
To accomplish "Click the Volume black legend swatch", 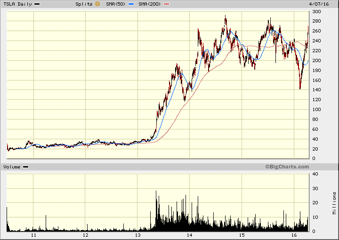I will point(25,167).
